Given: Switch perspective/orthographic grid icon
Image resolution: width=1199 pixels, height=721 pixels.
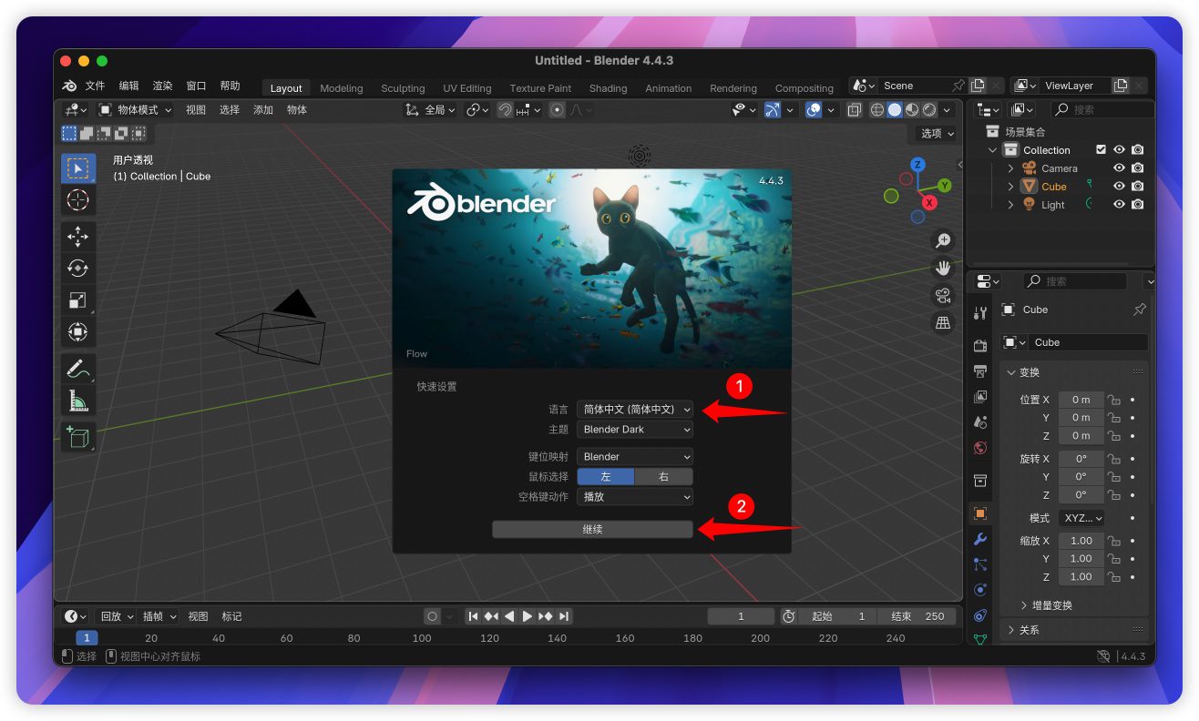Looking at the screenshot, I should pyautogui.click(x=943, y=322).
